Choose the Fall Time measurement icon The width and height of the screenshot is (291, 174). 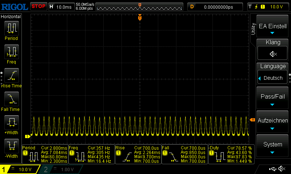[x=11, y=99]
